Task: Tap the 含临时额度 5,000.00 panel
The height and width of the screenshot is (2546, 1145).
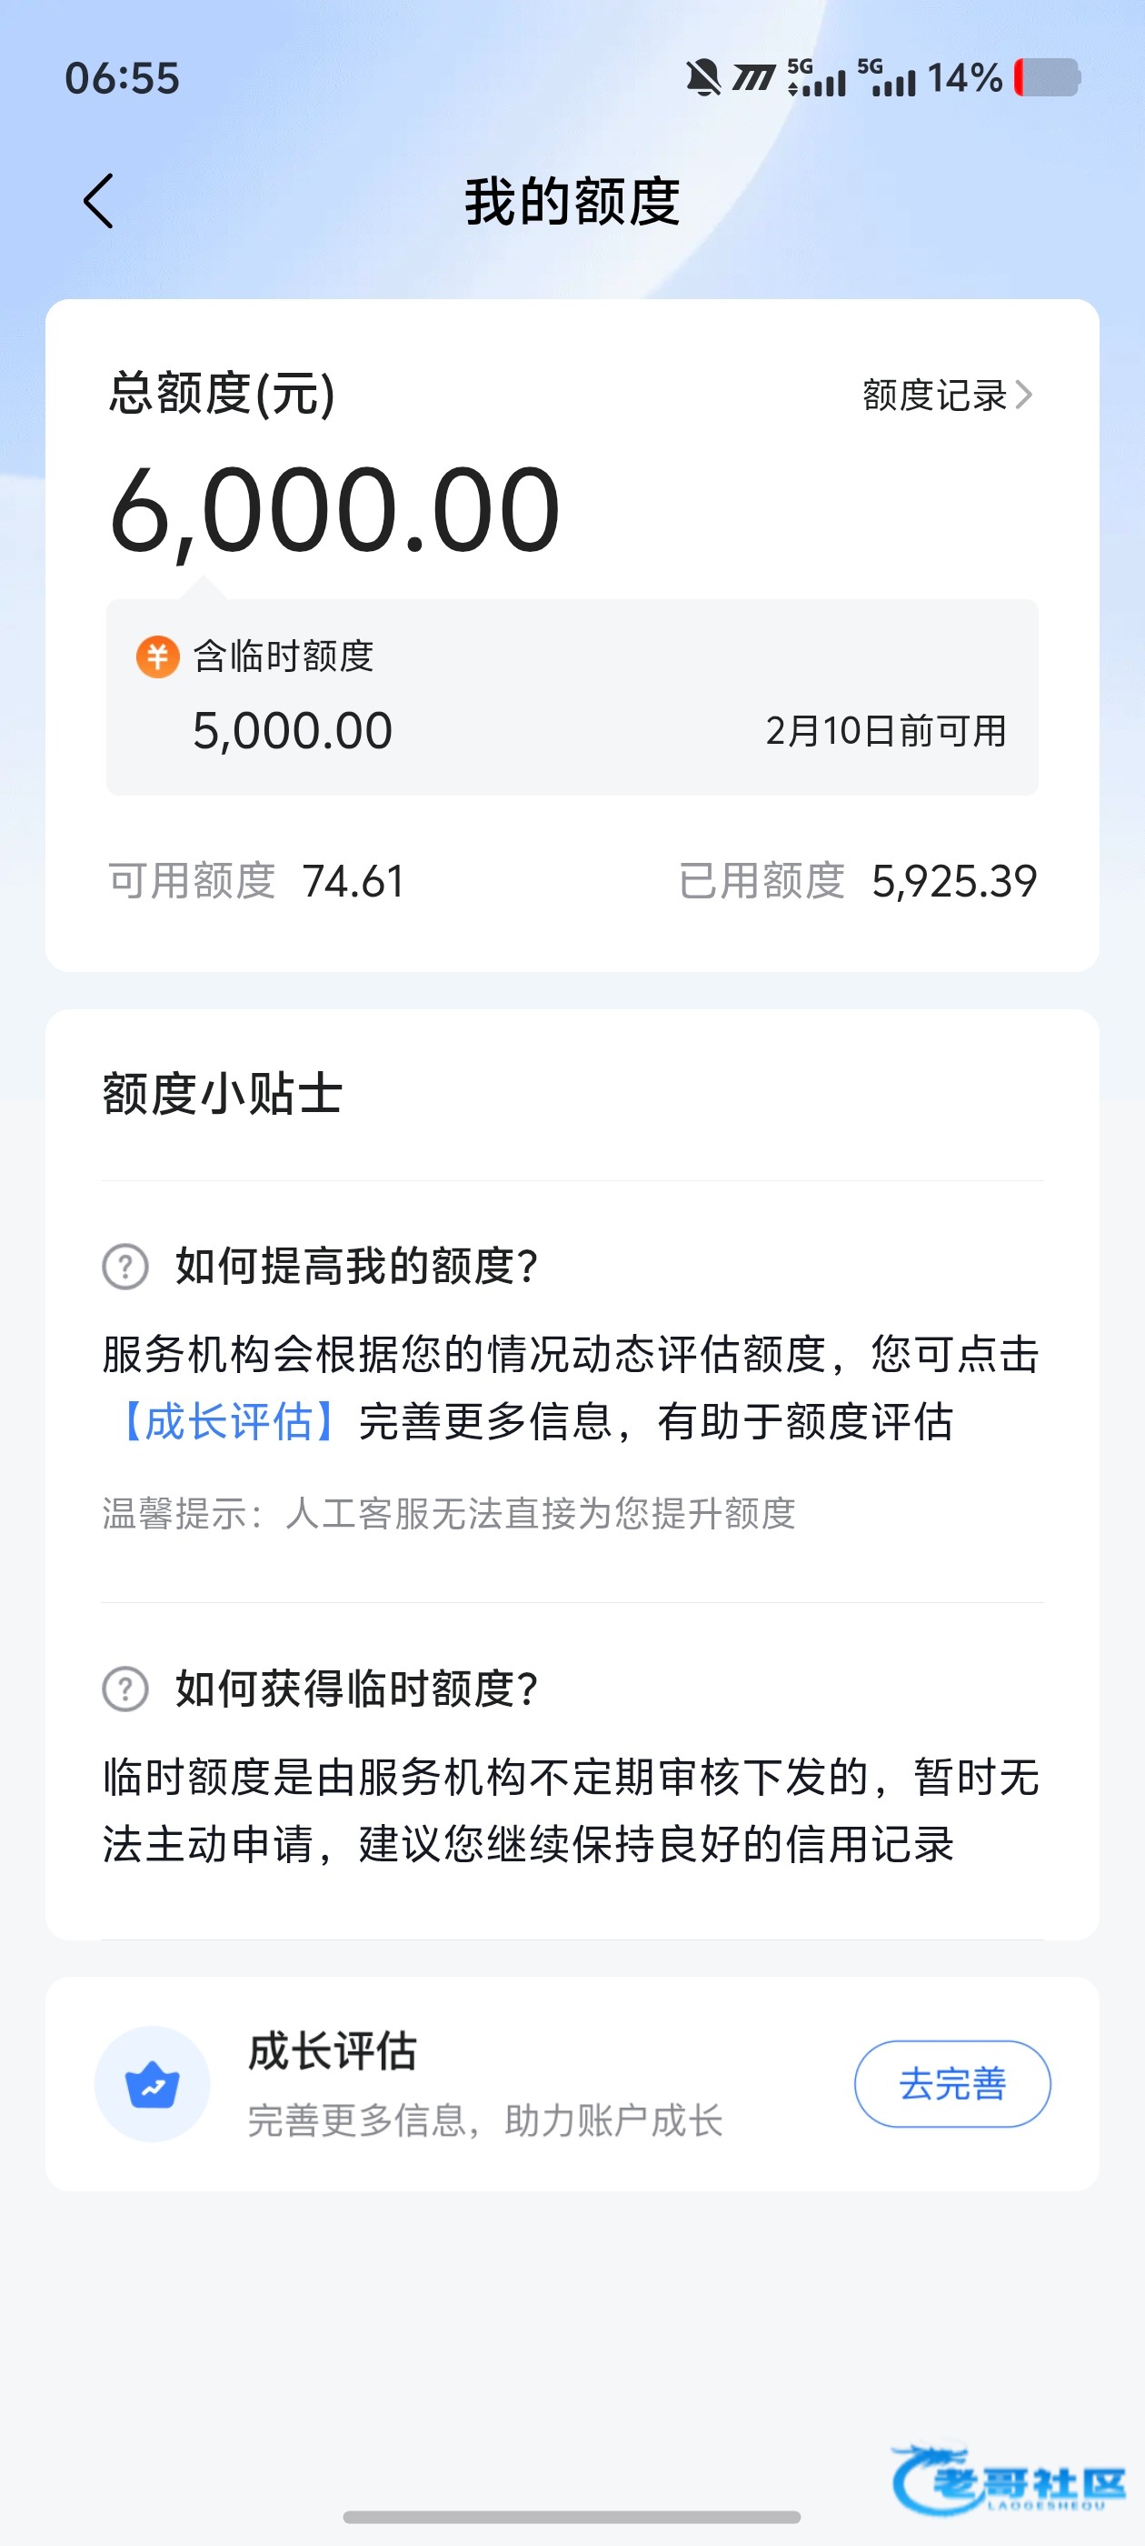Action: pos(572,697)
